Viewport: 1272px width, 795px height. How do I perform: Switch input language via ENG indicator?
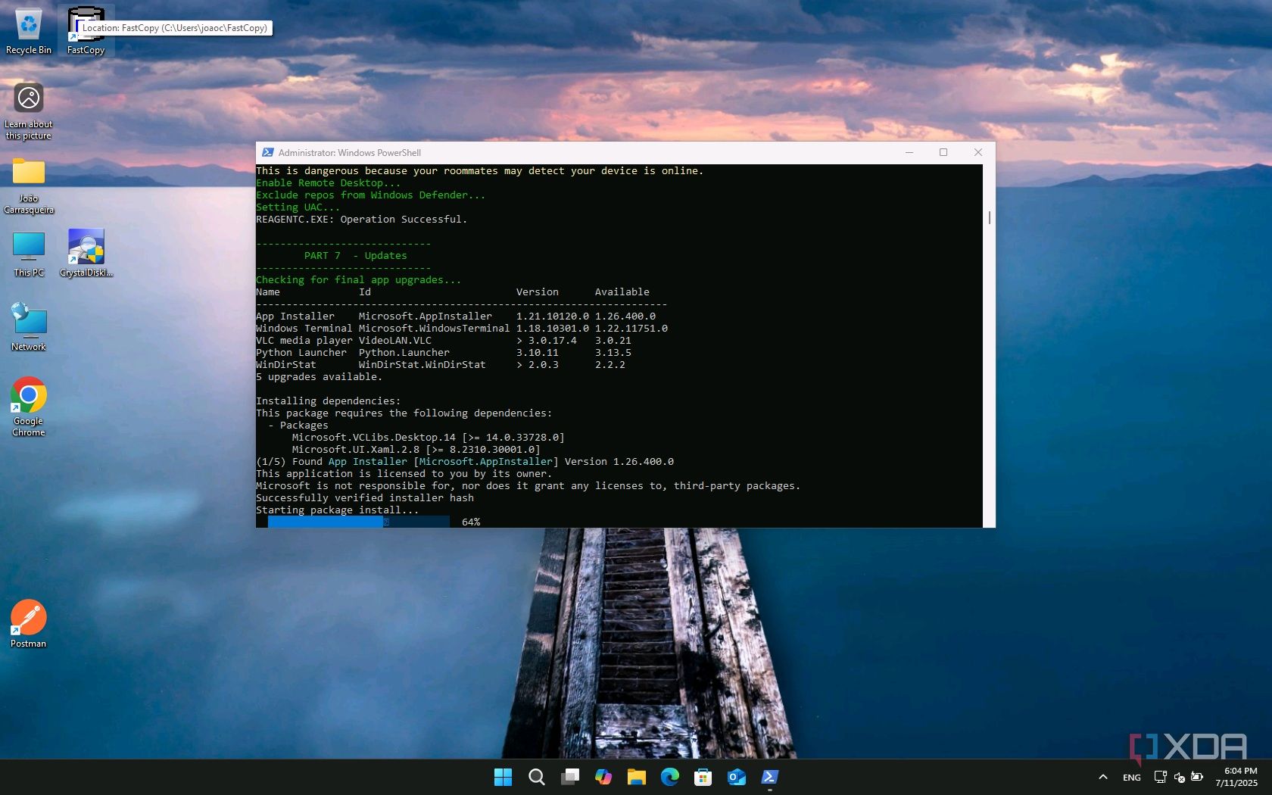pos(1131,777)
